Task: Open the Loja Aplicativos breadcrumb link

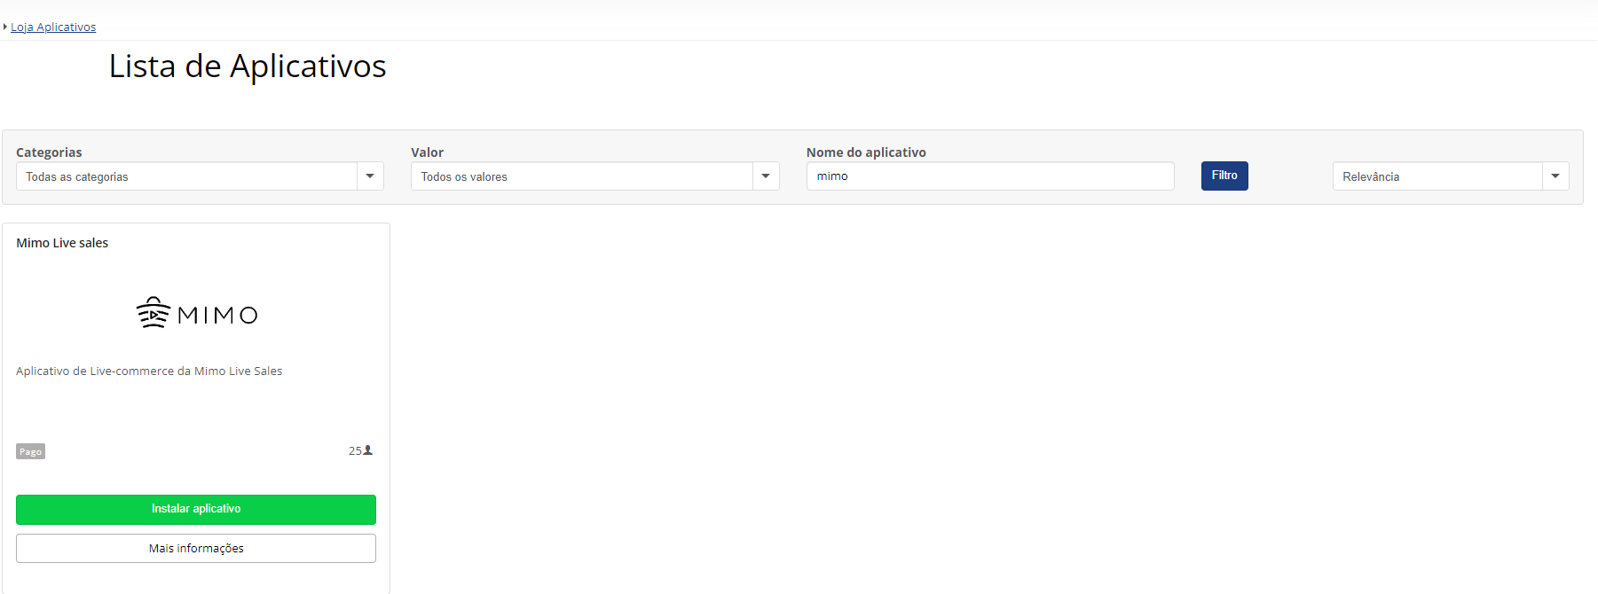Action: pyautogui.click(x=53, y=27)
